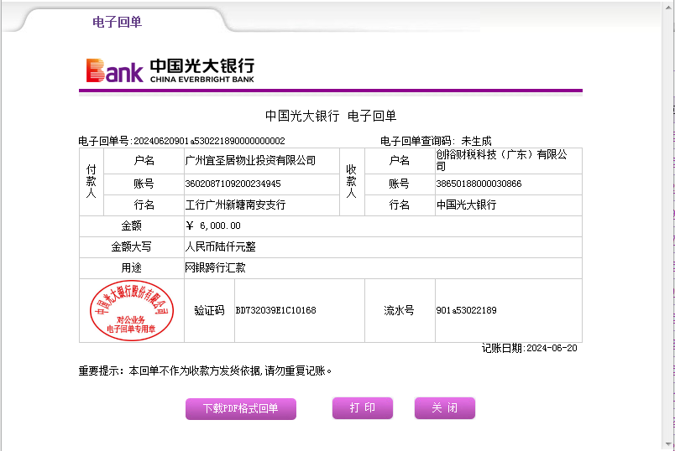Click the 记账日期:2024-06-20 text

click(530, 348)
